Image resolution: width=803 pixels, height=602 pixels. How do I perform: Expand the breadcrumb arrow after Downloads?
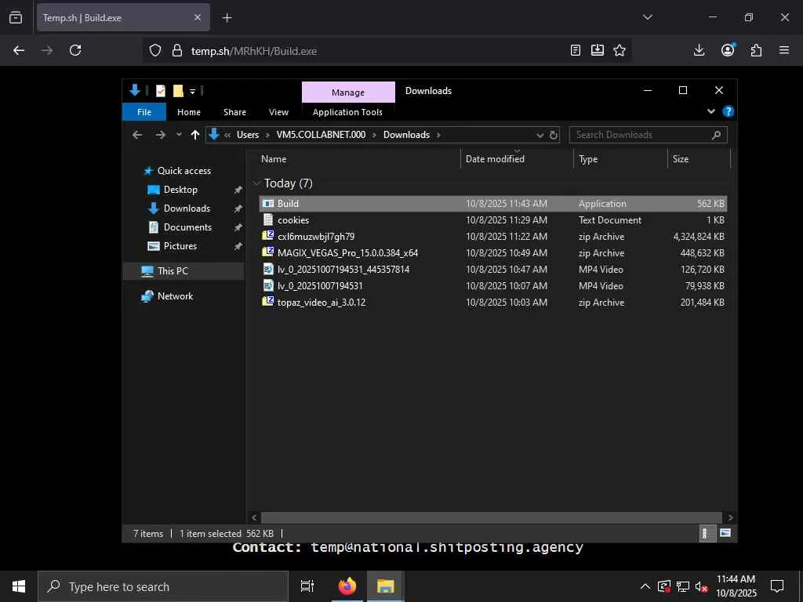[x=438, y=135]
